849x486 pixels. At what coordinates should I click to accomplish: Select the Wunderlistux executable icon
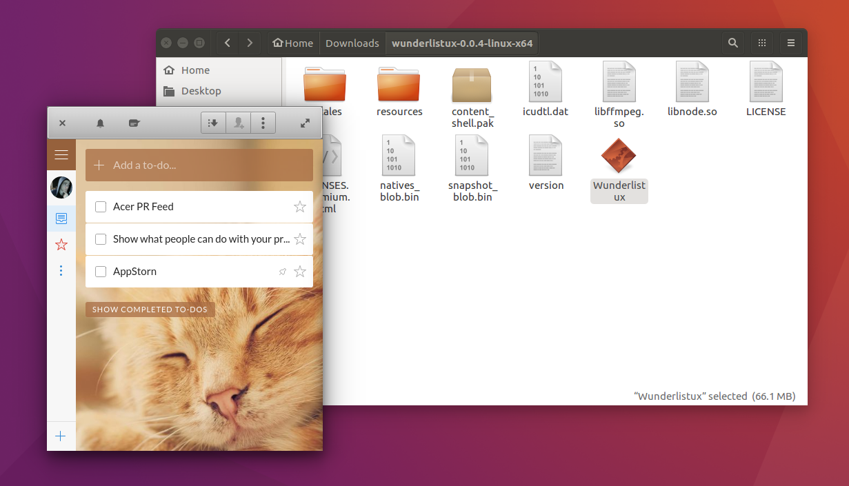click(619, 156)
